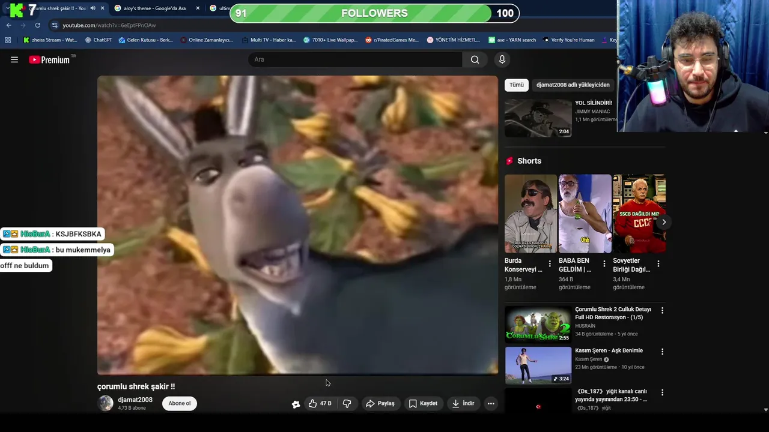
Task: Open options for BABA BEN GELDİM short
Action: point(604,264)
